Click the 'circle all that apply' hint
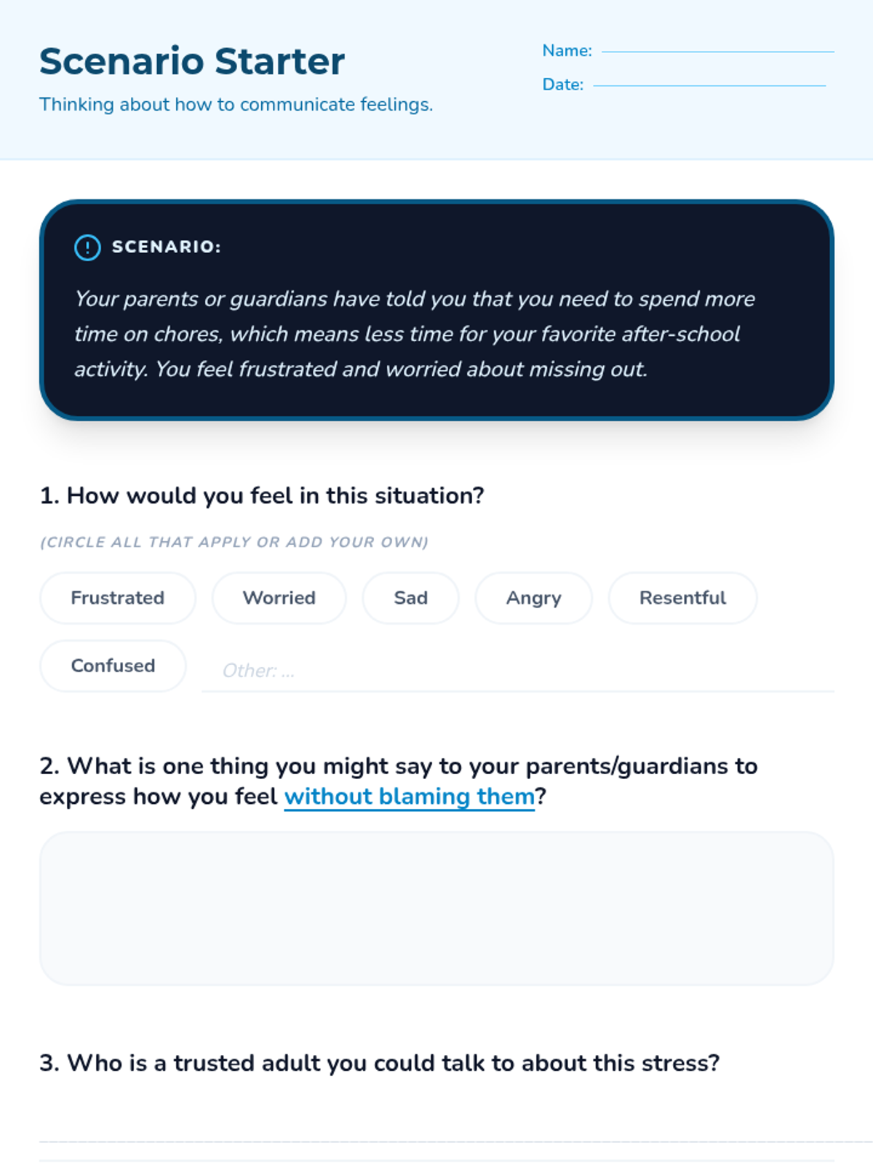This screenshot has width=873, height=1164. tap(234, 542)
